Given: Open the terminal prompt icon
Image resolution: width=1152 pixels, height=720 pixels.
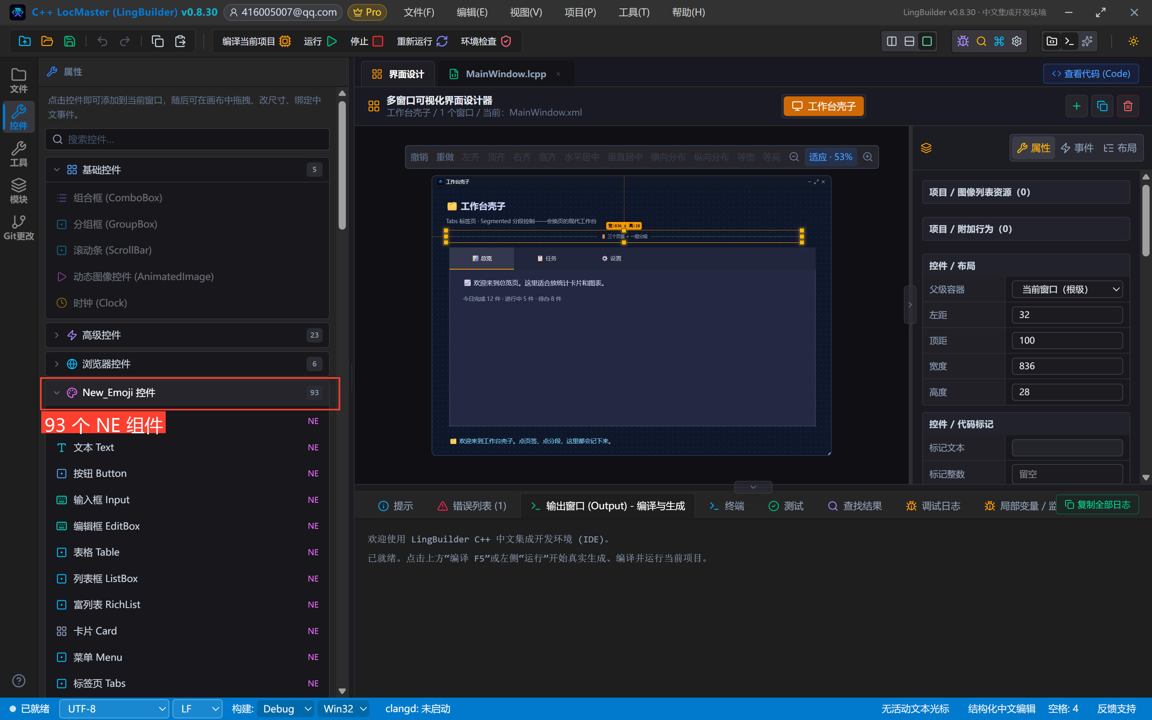Looking at the screenshot, I should (1069, 42).
